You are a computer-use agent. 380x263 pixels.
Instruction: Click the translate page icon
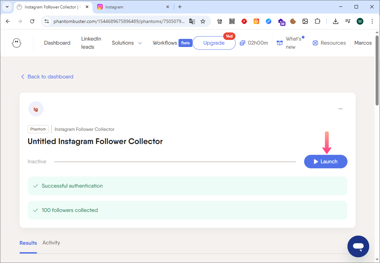click(192, 21)
